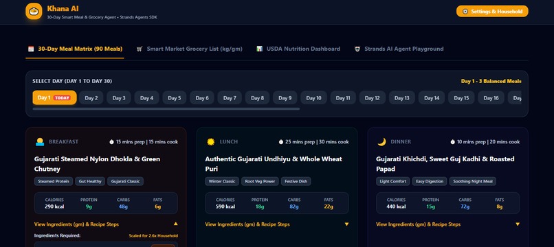Select Day 5
This screenshot has height=247, width=554.
click(174, 97)
